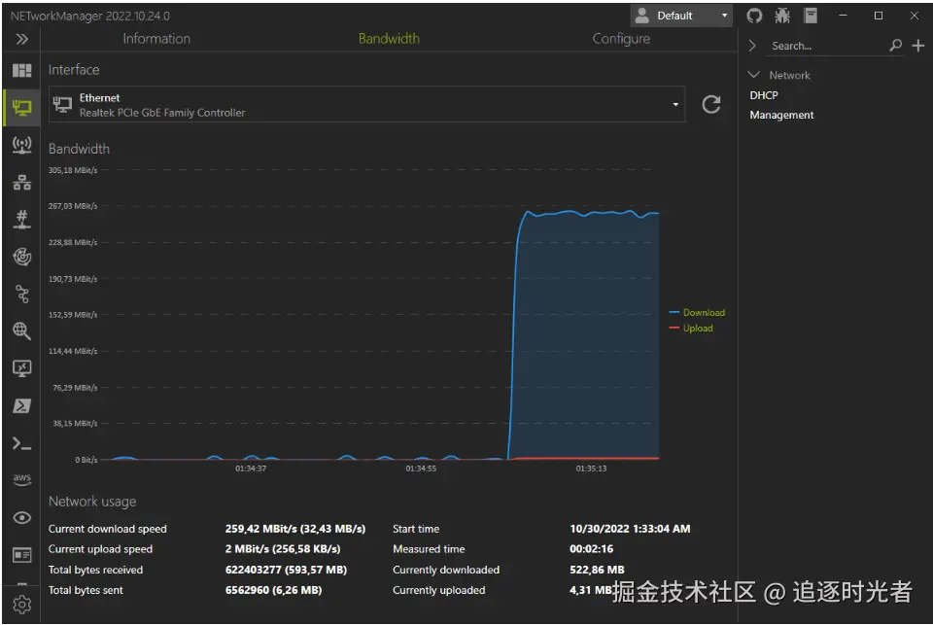Open the PowerShell icon in sidebar

point(22,406)
